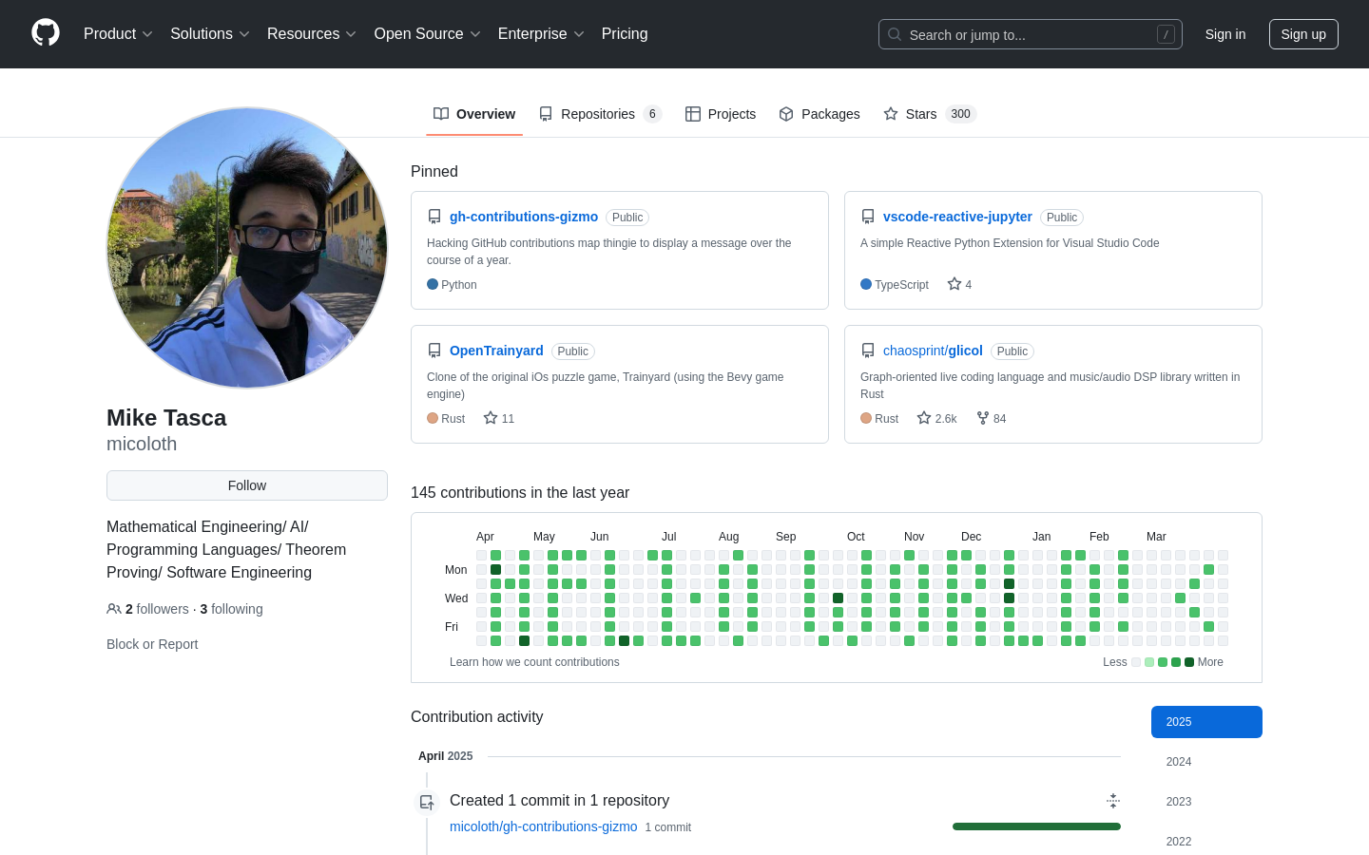
Task: Click Mike Tasca's profile avatar
Action: tap(247, 248)
